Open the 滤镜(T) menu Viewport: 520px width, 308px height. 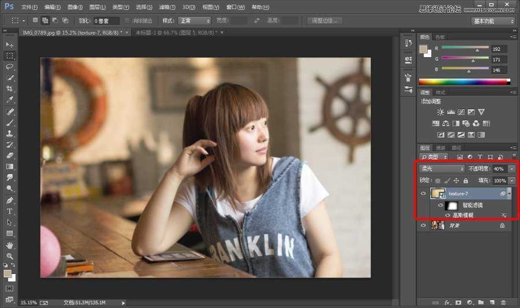pos(167,7)
